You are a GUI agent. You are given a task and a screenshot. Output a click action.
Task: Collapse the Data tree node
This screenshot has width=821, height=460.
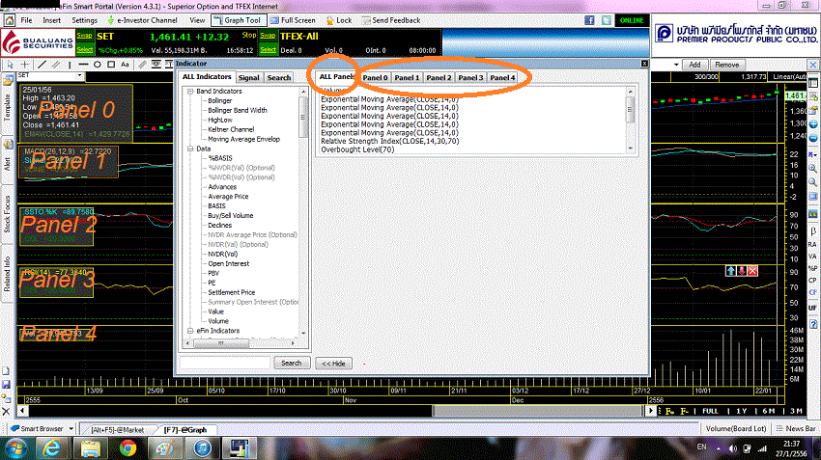click(x=190, y=149)
